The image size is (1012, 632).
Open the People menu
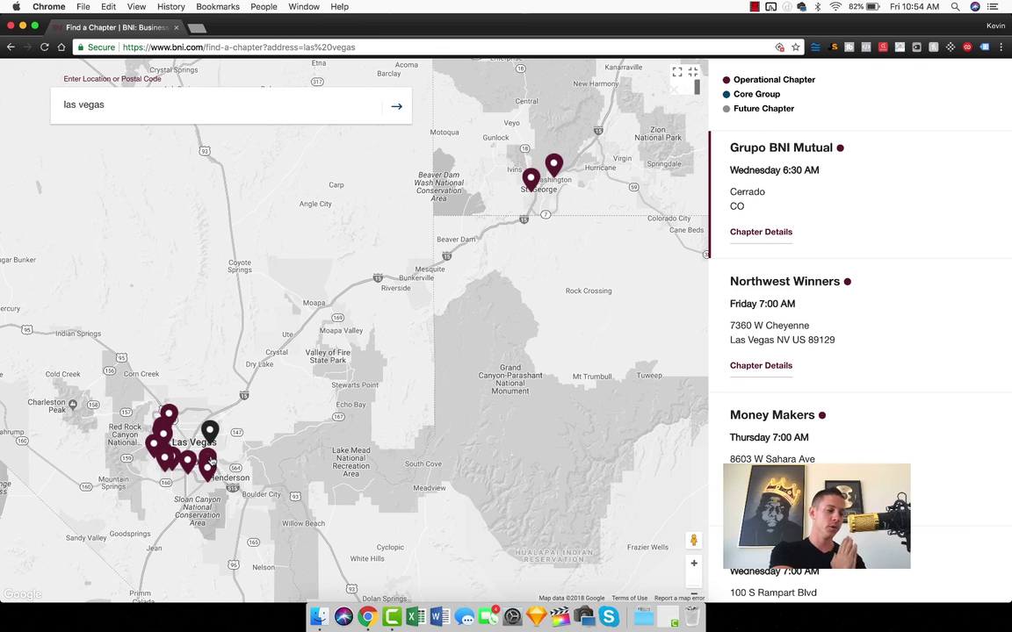click(264, 6)
